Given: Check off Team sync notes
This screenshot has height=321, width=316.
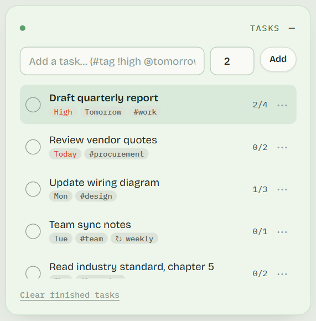Looking at the screenshot, I should pos(33,231).
